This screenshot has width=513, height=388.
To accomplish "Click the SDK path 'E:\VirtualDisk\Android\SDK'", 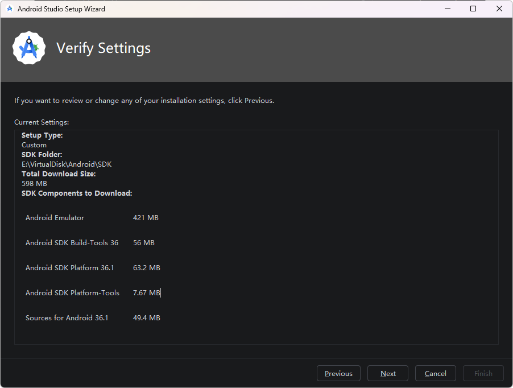I will pyautogui.click(x=67, y=164).
